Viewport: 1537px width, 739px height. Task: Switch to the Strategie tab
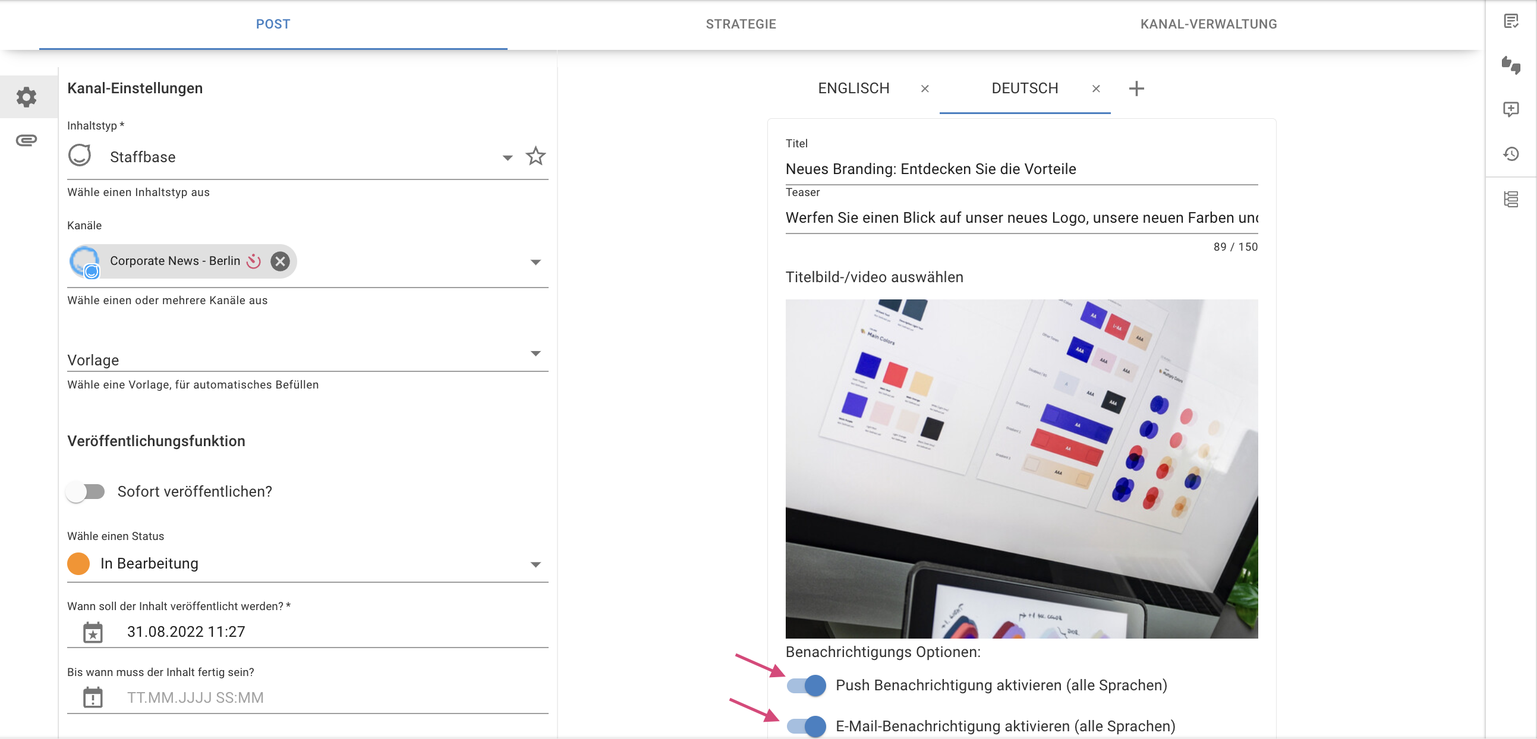point(741,24)
